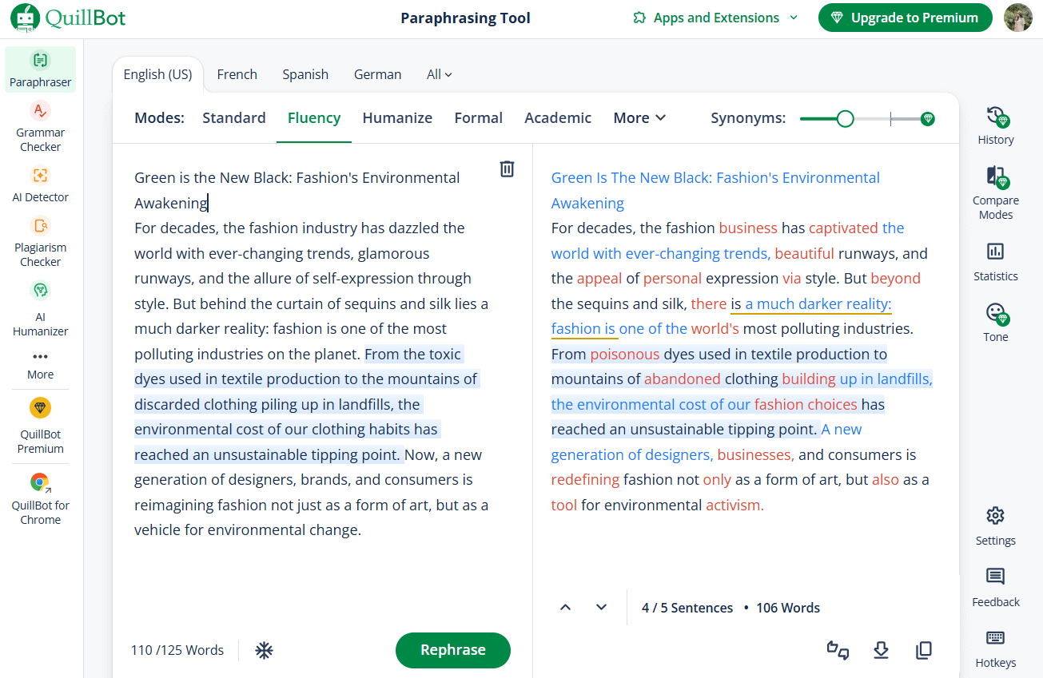Click the word 'redefining' in output

coord(585,479)
